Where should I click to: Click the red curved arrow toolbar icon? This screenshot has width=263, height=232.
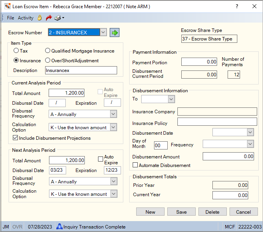[x=49, y=18]
